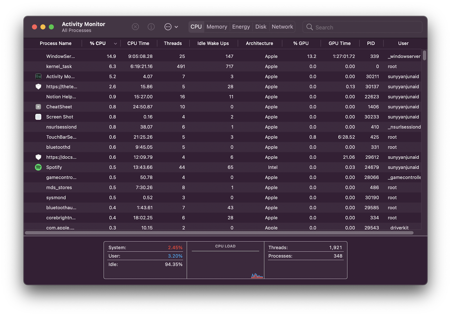
Task: Click PID 30211 cell
Action: coord(372,77)
